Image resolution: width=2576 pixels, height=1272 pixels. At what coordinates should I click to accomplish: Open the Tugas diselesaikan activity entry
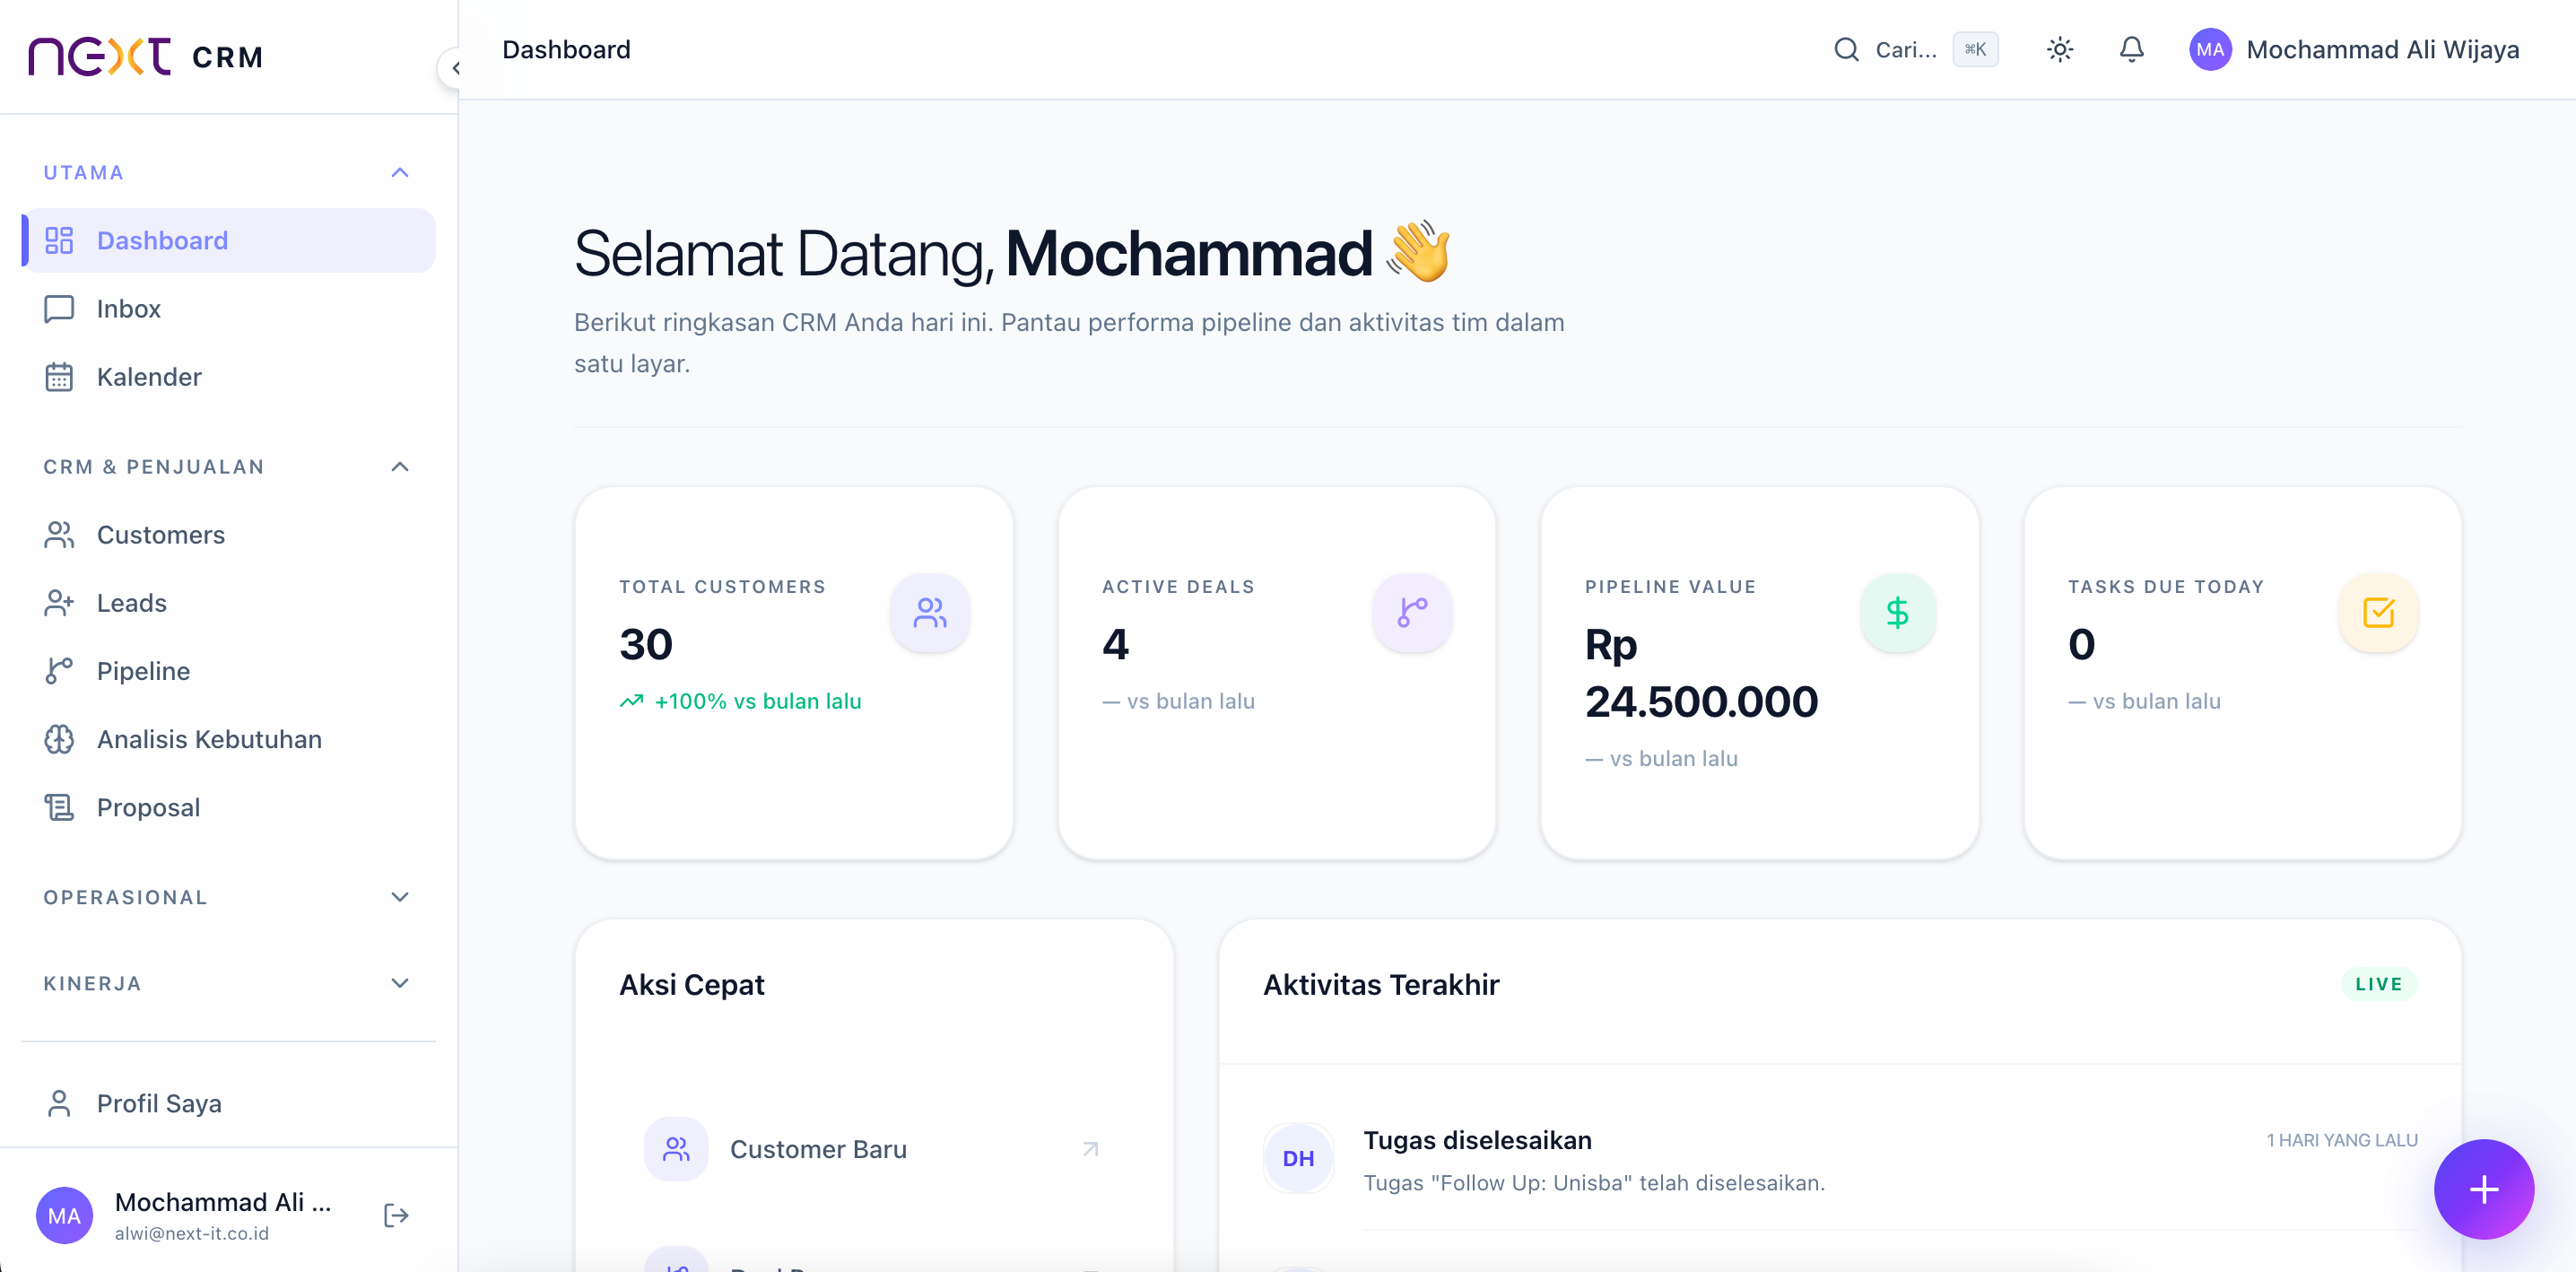tap(1840, 1158)
